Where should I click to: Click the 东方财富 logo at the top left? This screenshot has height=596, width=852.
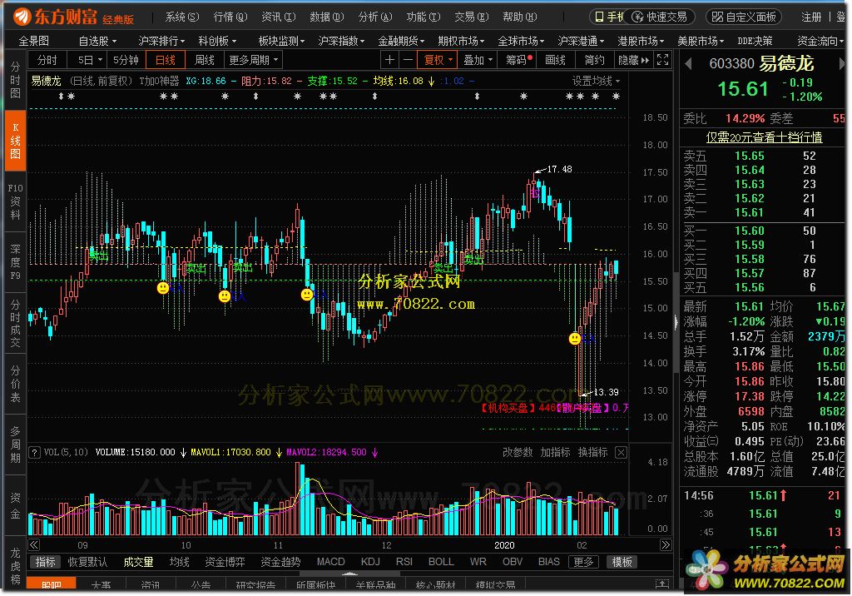point(56,17)
